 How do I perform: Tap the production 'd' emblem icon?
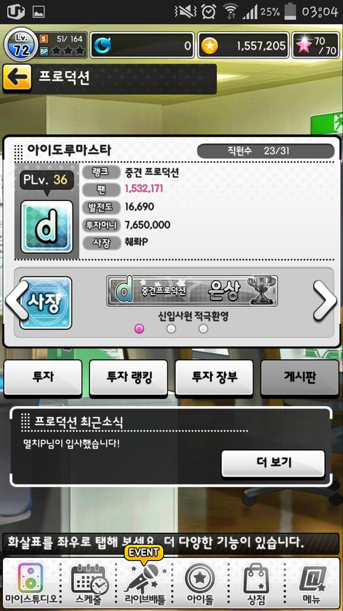(x=46, y=226)
